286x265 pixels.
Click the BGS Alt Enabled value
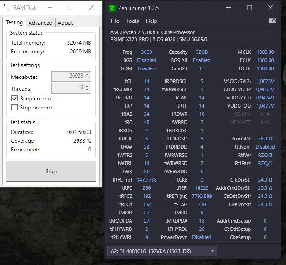[202, 60]
